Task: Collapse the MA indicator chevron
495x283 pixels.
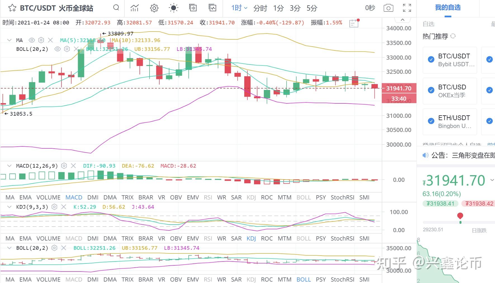Action: [9, 40]
